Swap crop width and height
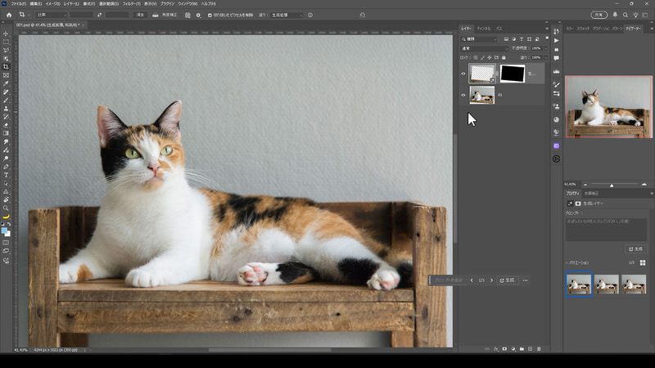This screenshot has height=368, width=655. point(99,15)
